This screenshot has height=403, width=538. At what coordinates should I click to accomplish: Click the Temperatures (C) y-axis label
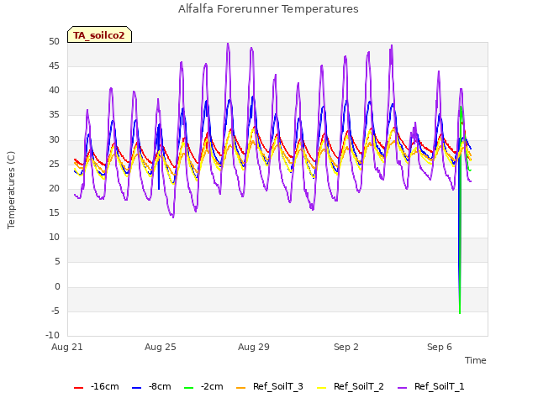(11, 190)
